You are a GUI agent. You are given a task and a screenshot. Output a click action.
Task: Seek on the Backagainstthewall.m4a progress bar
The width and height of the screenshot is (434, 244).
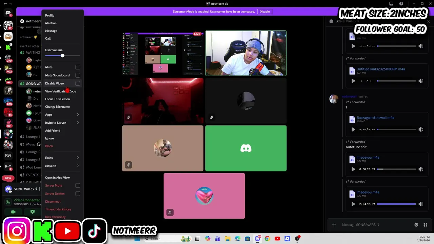[x=396, y=129]
